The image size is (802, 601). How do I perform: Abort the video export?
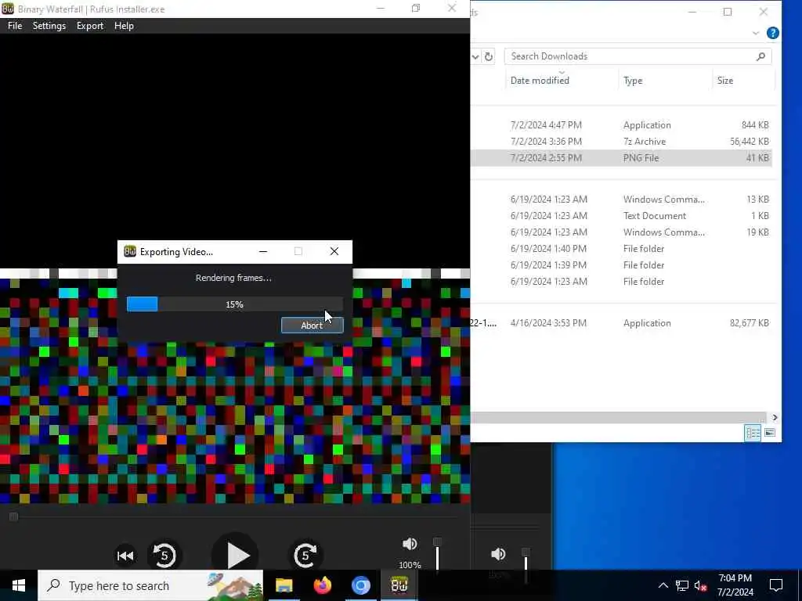point(312,326)
